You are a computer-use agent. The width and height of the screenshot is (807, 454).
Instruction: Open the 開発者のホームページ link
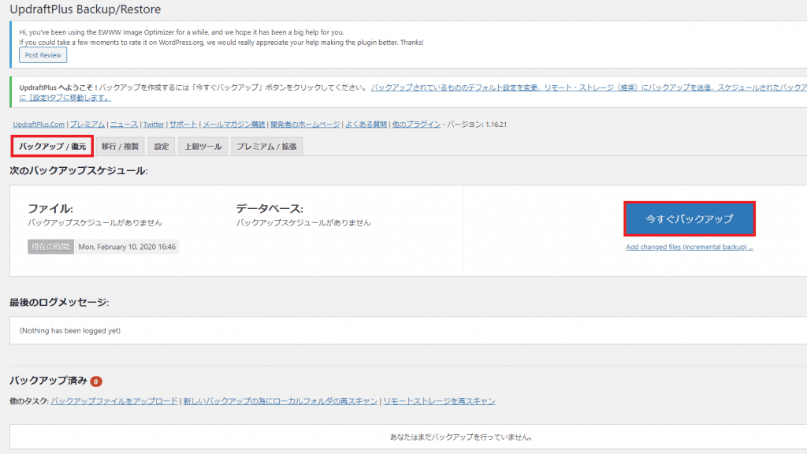pos(305,125)
